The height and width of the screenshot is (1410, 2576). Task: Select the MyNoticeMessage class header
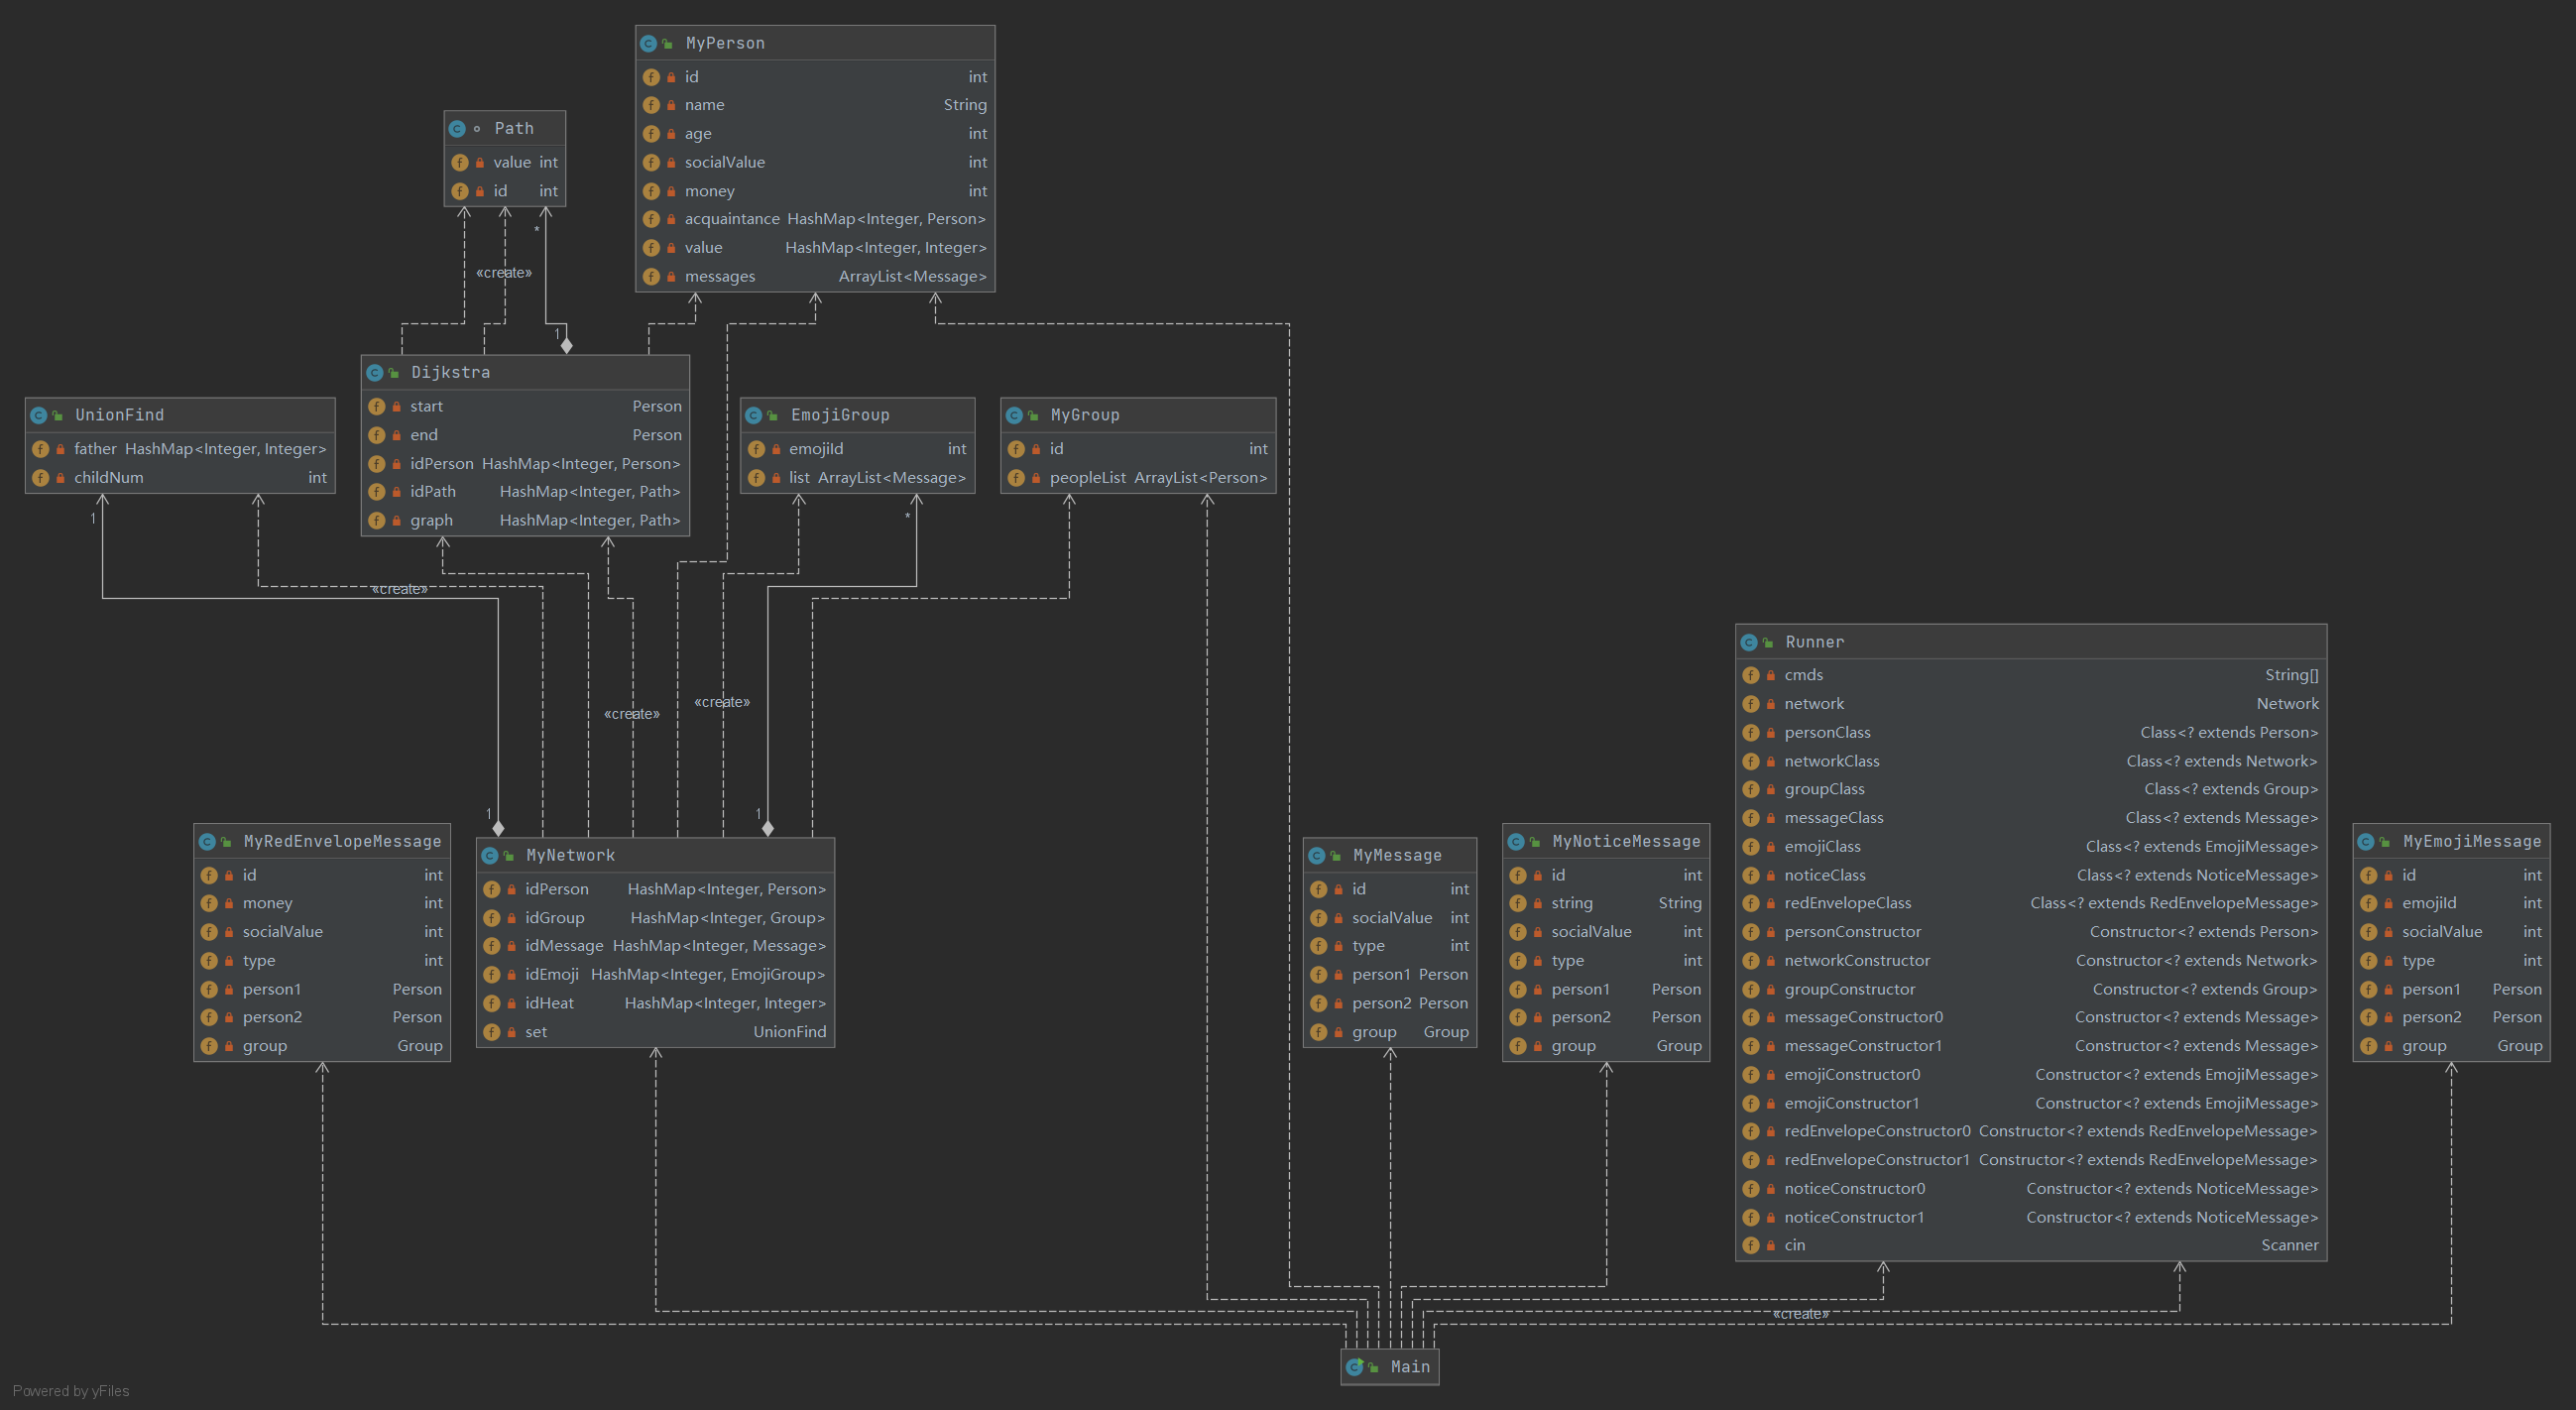(1606, 842)
